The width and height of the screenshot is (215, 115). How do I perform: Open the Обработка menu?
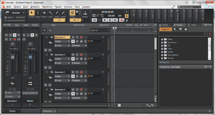click(x=47, y=6)
